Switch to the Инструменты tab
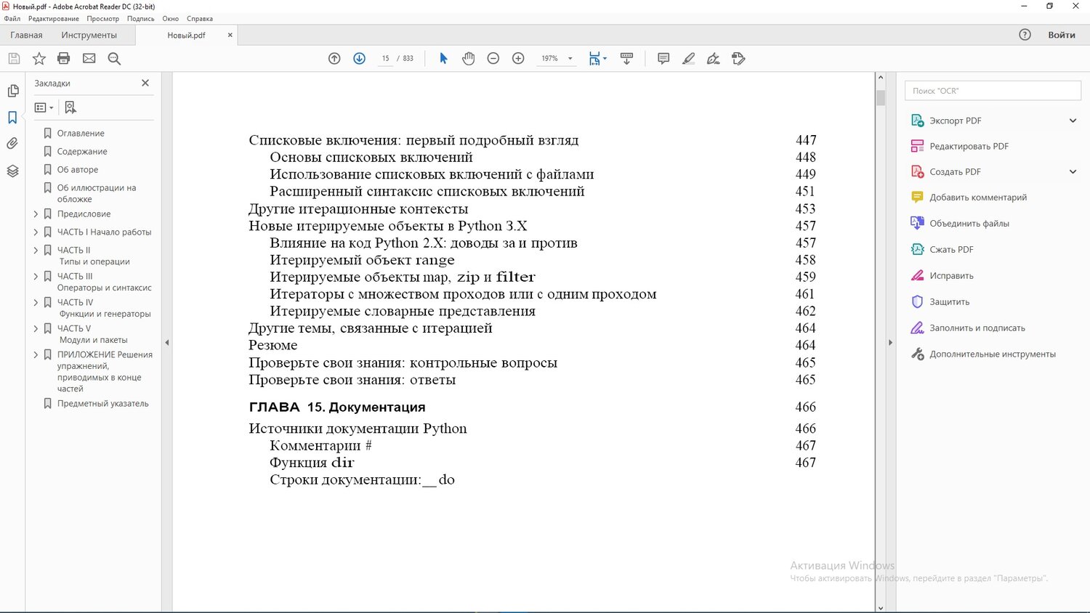 [x=89, y=35]
